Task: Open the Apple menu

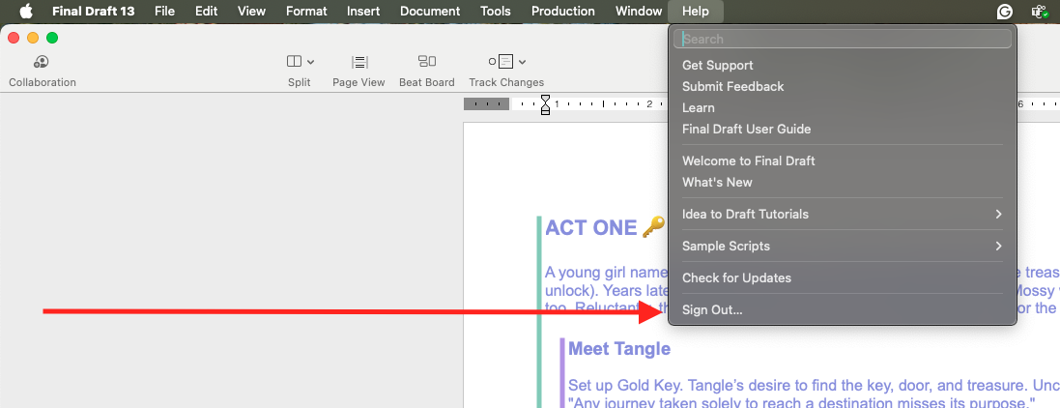Action: click(26, 11)
